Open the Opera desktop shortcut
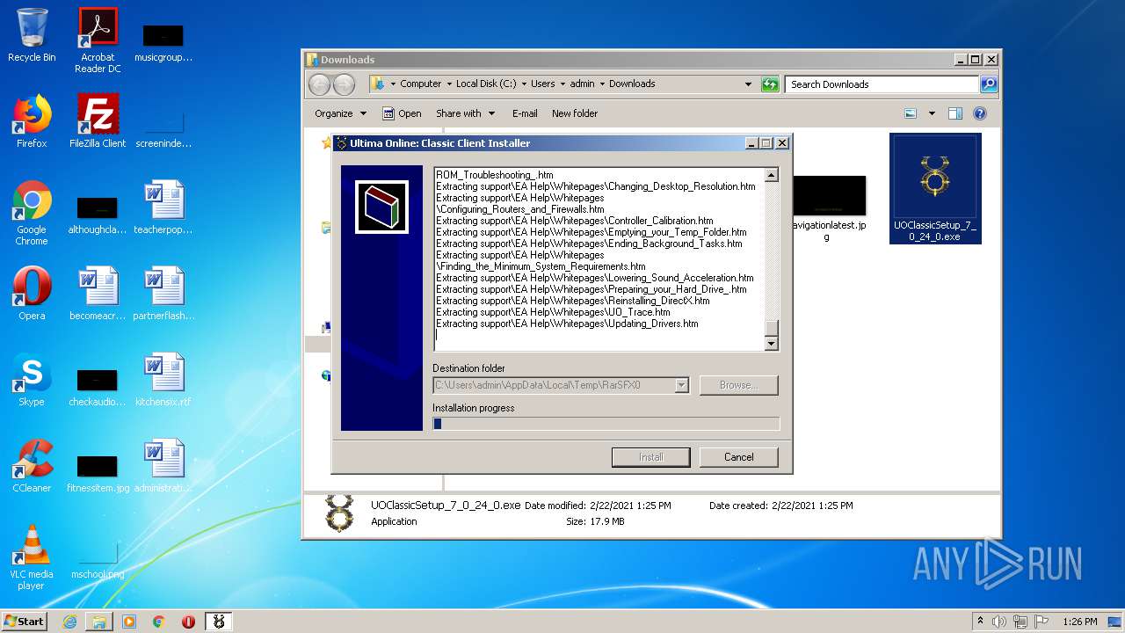The image size is (1125, 633). point(32,294)
